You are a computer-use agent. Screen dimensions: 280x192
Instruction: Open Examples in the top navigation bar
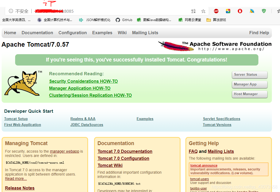[102, 33]
